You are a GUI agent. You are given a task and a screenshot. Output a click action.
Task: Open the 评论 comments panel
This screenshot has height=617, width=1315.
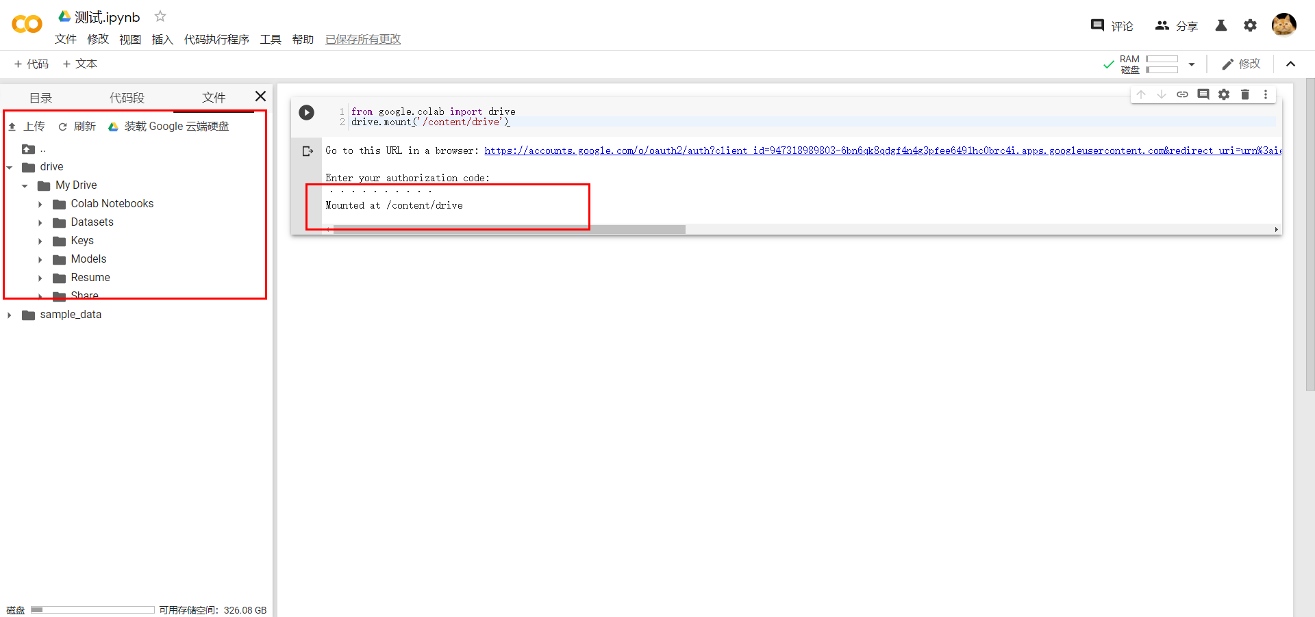point(1112,26)
